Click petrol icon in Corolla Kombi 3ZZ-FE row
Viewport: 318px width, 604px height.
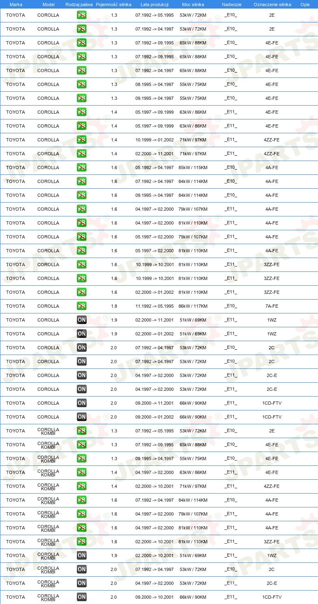[x=82, y=542]
